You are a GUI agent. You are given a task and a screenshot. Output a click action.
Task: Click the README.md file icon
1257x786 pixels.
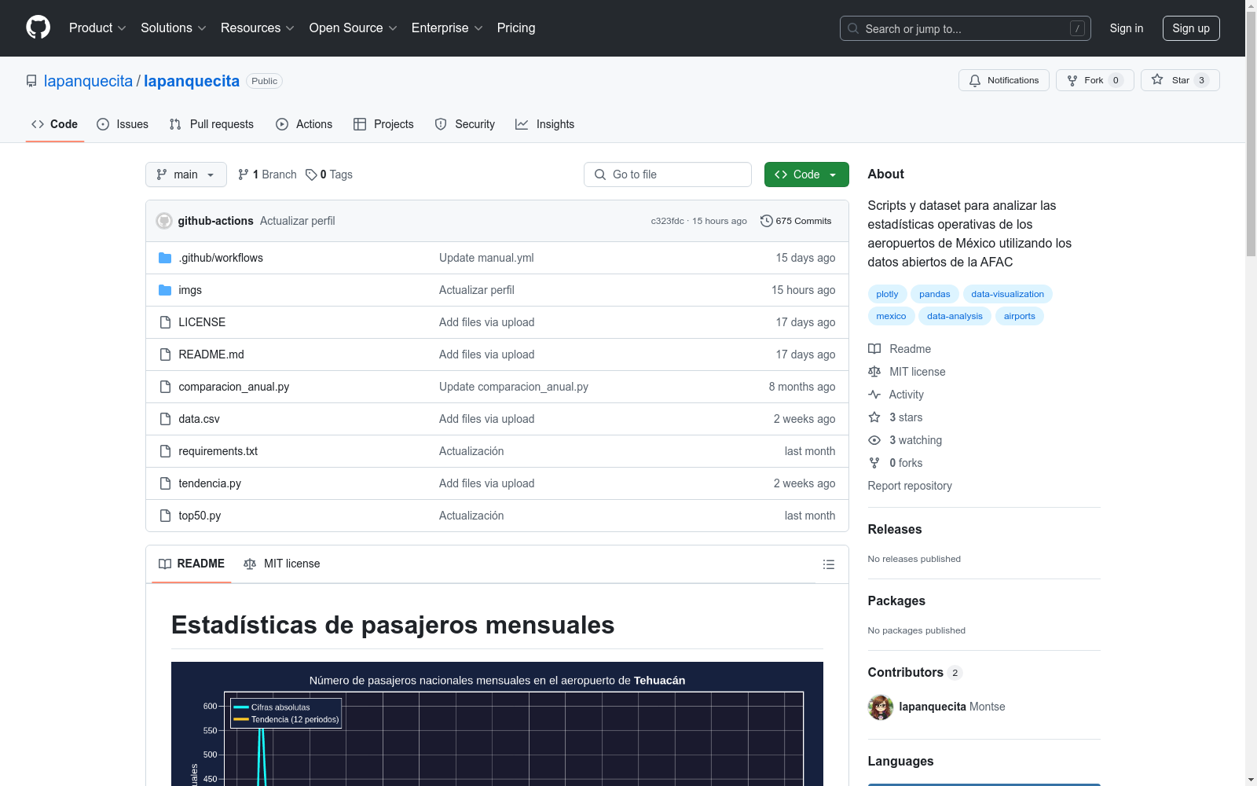pos(165,354)
